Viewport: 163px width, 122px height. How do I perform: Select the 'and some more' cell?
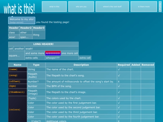coord(35,53)
